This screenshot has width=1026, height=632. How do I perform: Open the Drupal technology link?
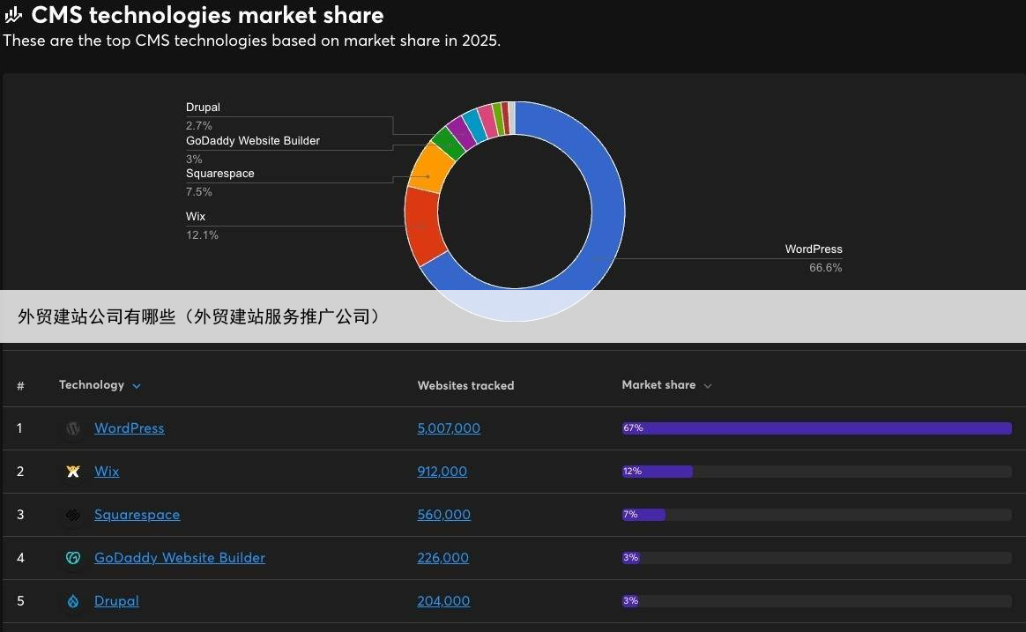click(116, 601)
